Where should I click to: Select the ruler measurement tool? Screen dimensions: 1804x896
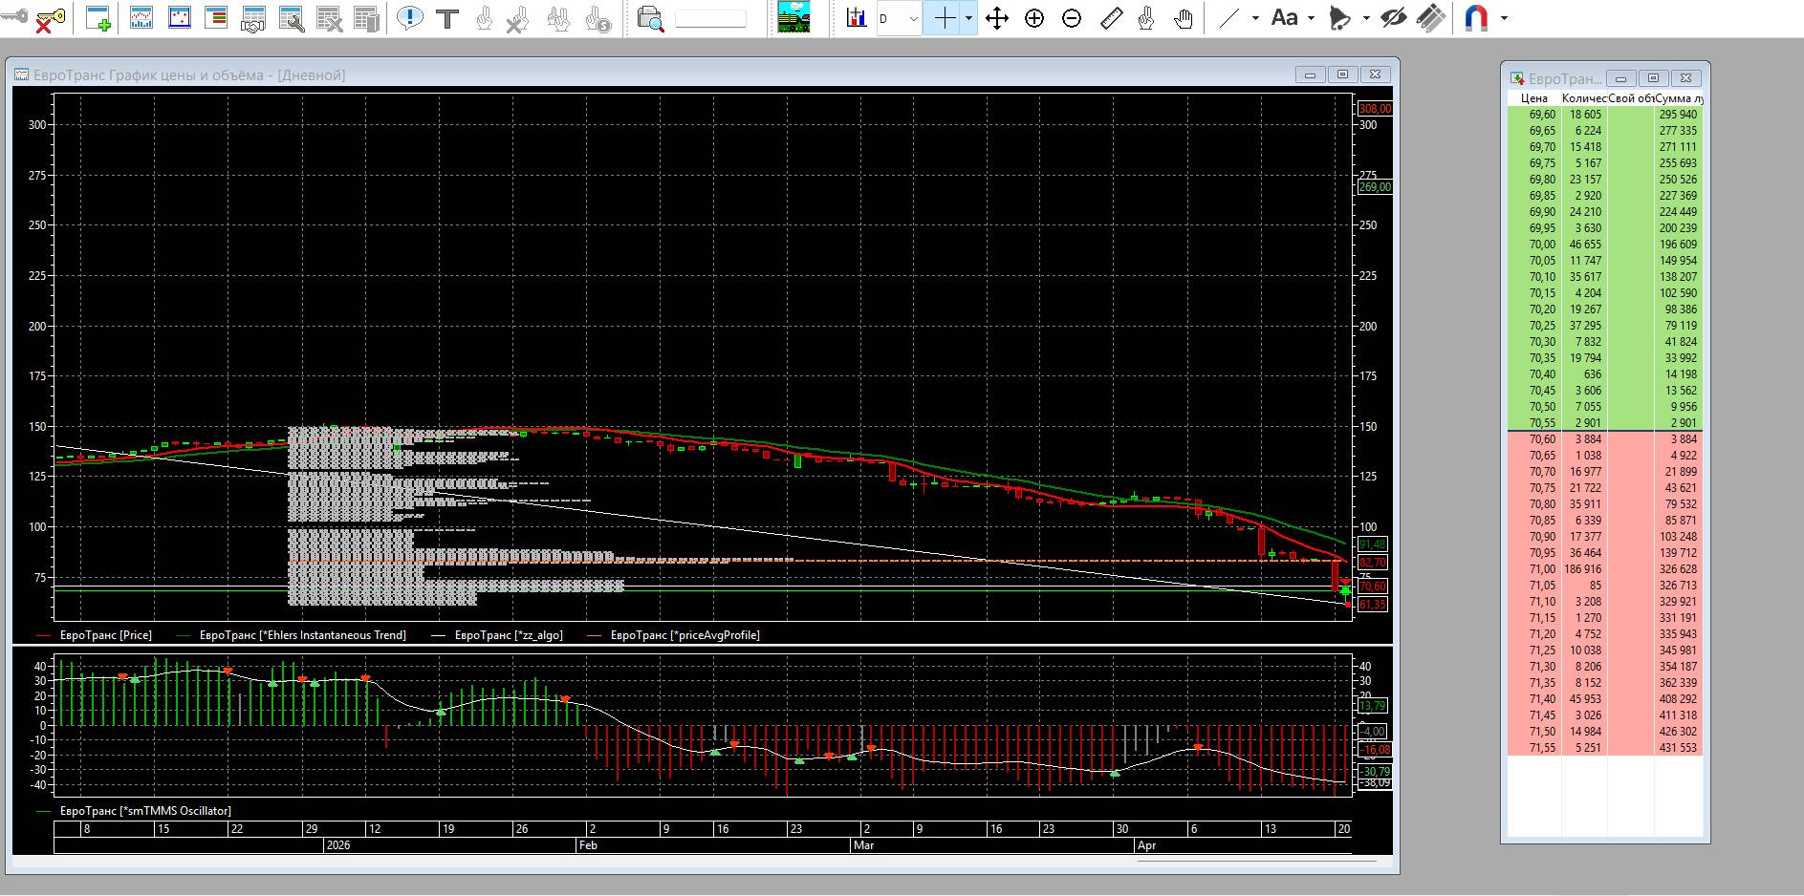point(1111,18)
